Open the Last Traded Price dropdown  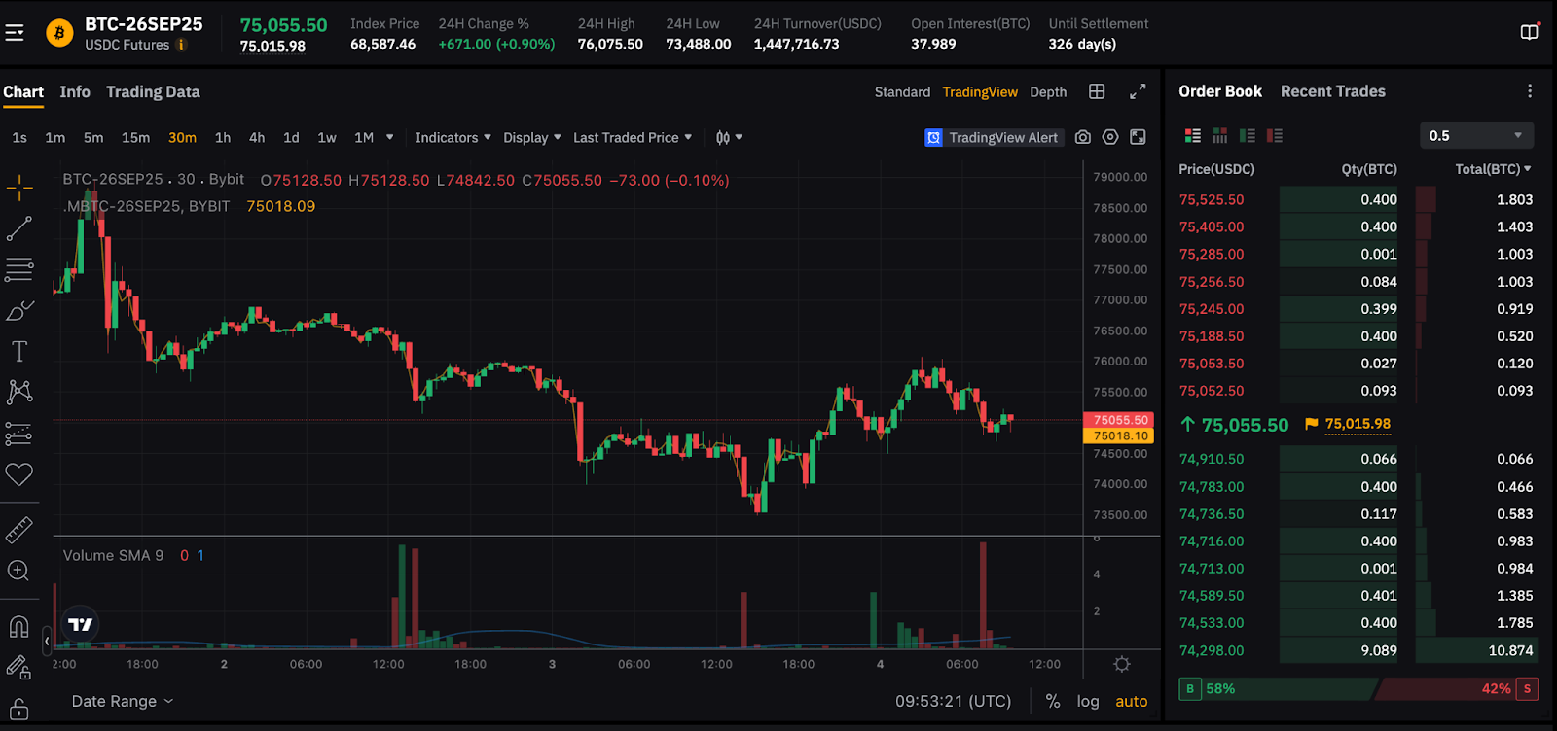click(633, 137)
